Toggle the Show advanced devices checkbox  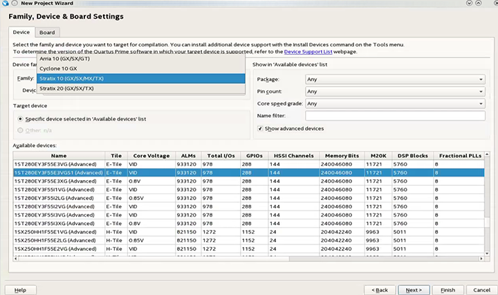pyautogui.click(x=260, y=128)
